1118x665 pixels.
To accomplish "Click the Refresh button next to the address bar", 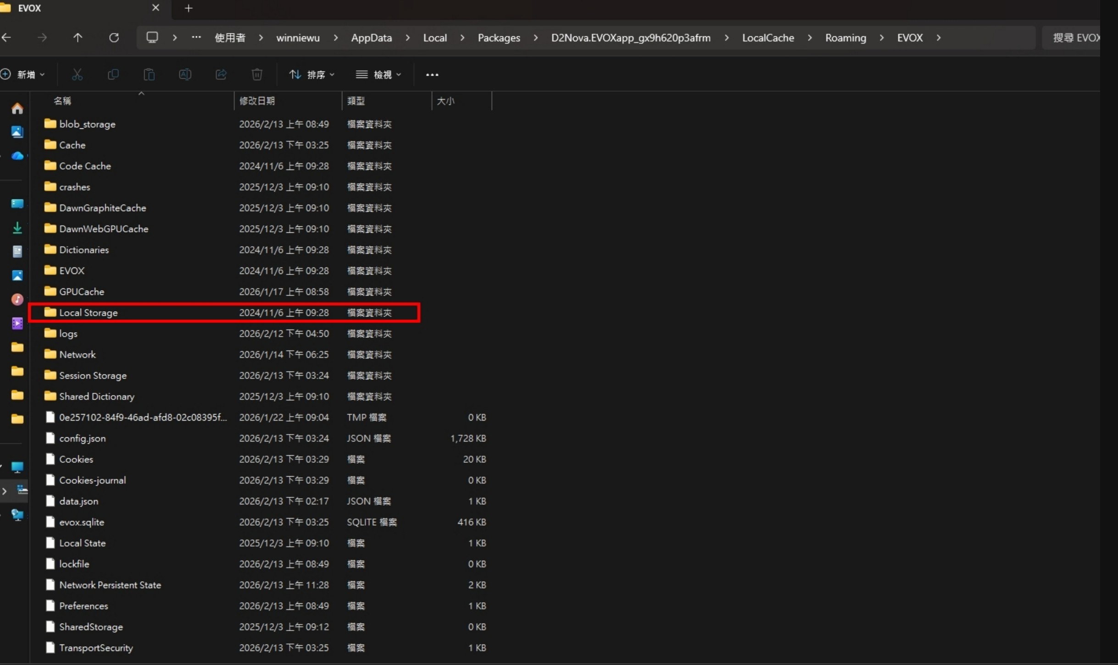I will point(114,38).
